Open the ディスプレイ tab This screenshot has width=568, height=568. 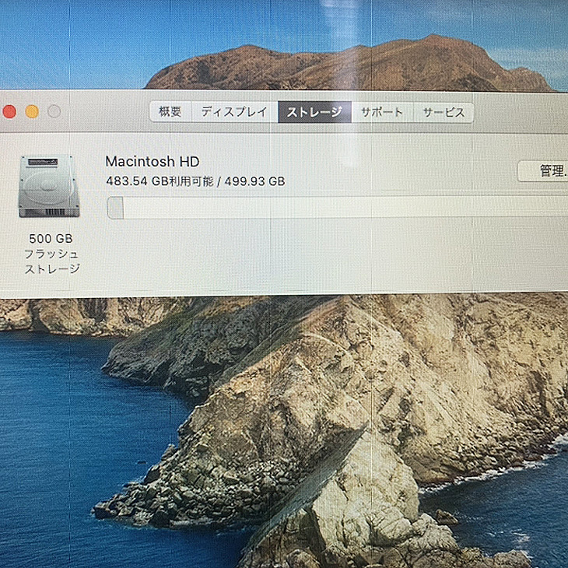pyautogui.click(x=234, y=111)
